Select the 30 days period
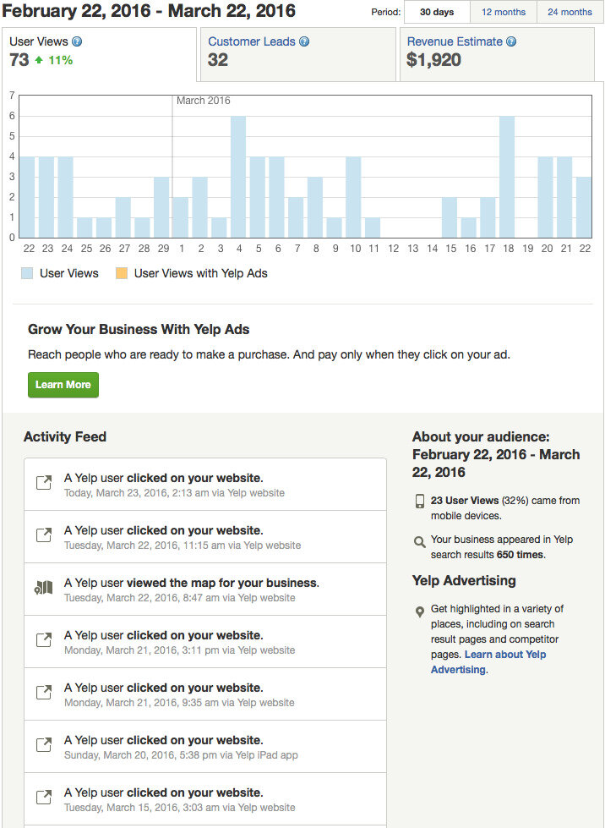Viewport: 605px width, 828px height. coord(437,12)
